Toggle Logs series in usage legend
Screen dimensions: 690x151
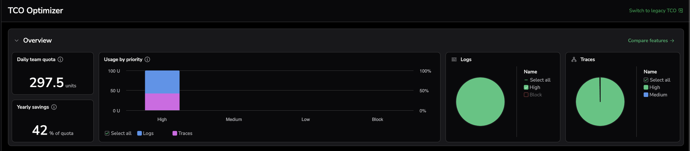click(x=140, y=133)
